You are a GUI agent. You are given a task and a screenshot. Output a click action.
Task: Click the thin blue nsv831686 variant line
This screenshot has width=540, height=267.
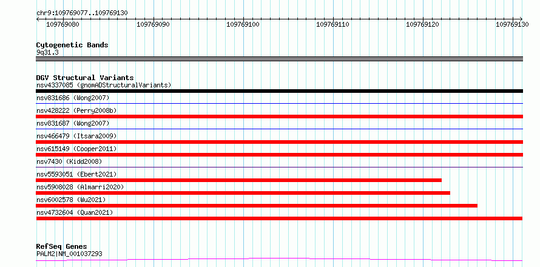coord(279,103)
